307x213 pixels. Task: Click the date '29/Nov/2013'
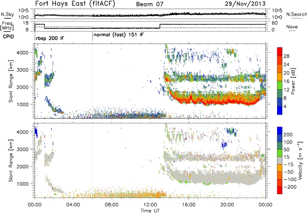point(245,3)
